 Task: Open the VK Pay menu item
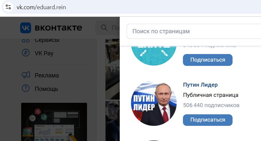tap(44, 53)
